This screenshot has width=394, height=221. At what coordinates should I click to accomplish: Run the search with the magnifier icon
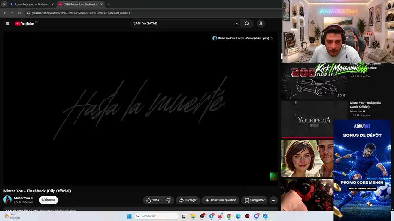[x=247, y=23]
